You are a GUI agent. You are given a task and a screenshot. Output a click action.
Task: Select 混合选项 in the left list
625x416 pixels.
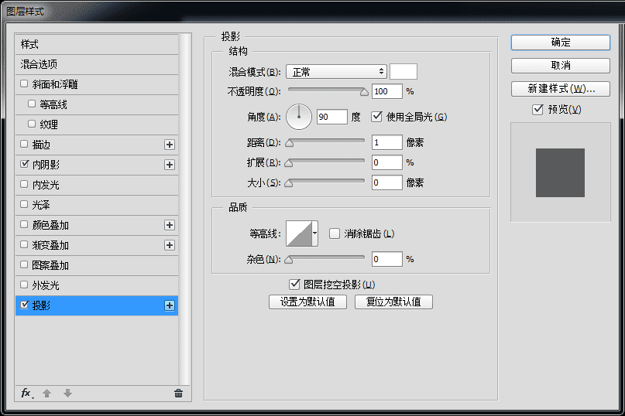click(x=97, y=64)
